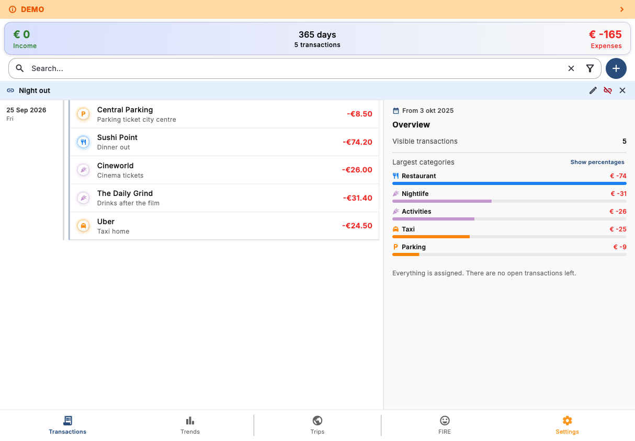Viewport: 635px width, 441px height.
Task: Click the 365 days period summary
Action: click(317, 39)
